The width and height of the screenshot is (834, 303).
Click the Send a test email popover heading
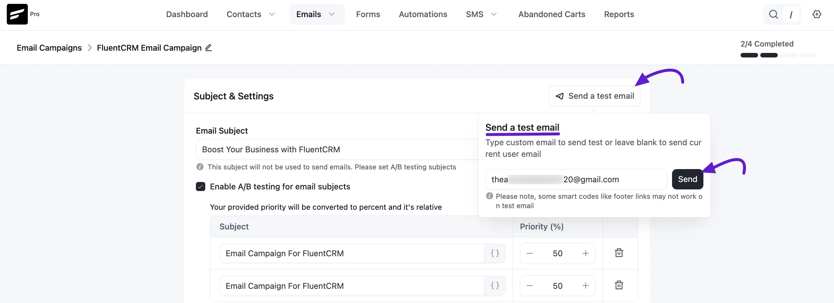pos(522,127)
